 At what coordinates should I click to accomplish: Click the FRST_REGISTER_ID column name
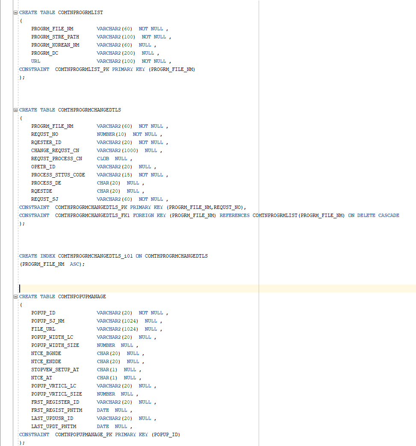[55, 402]
